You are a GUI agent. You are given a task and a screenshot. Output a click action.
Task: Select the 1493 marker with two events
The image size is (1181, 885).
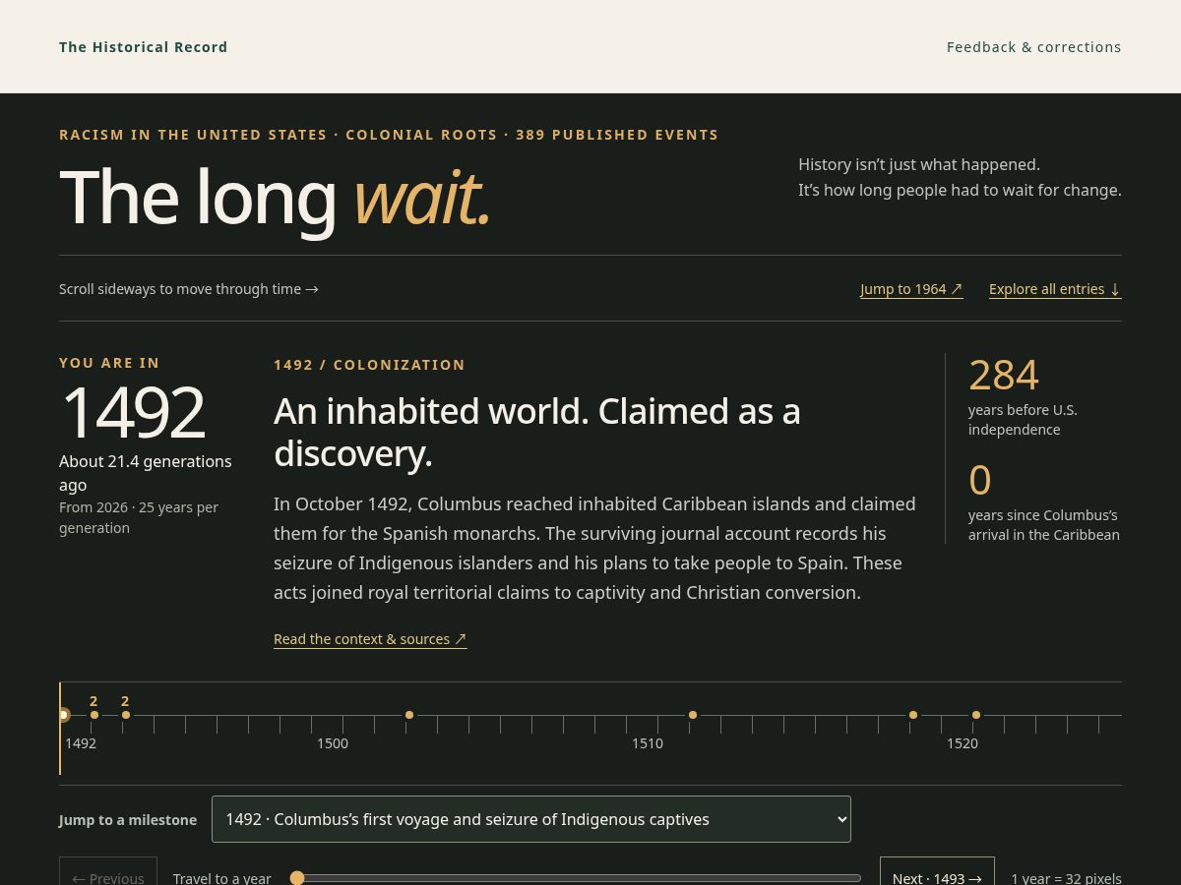pos(94,715)
